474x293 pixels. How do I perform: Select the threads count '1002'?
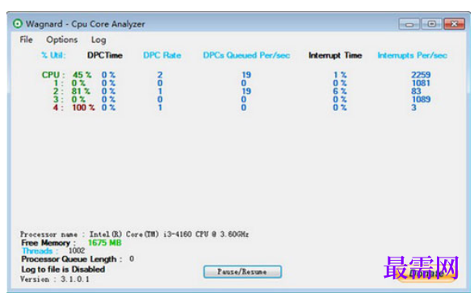77,250
